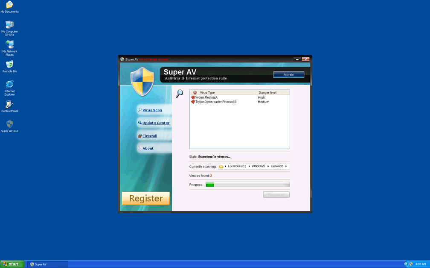Click the Recycle Bin icon
Screen dimensions: 430x268
point(9,65)
